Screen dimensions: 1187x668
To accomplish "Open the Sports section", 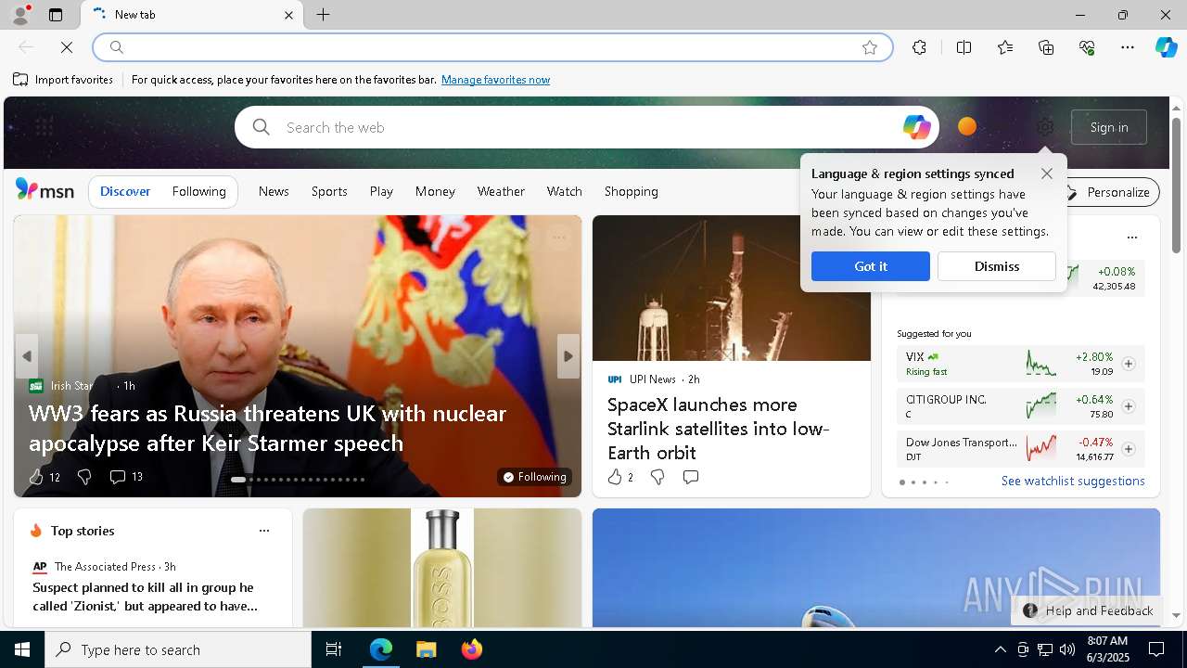I will (329, 191).
